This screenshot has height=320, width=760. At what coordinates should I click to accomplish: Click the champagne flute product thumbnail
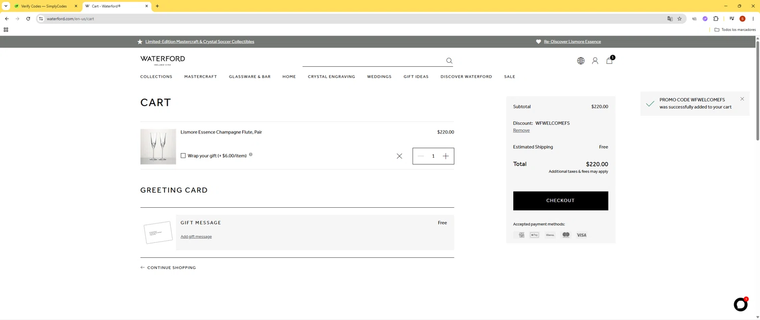(158, 147)
